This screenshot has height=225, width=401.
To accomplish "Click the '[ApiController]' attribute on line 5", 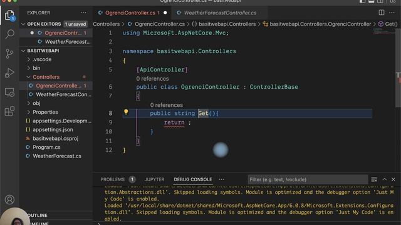I will (162, 69).
